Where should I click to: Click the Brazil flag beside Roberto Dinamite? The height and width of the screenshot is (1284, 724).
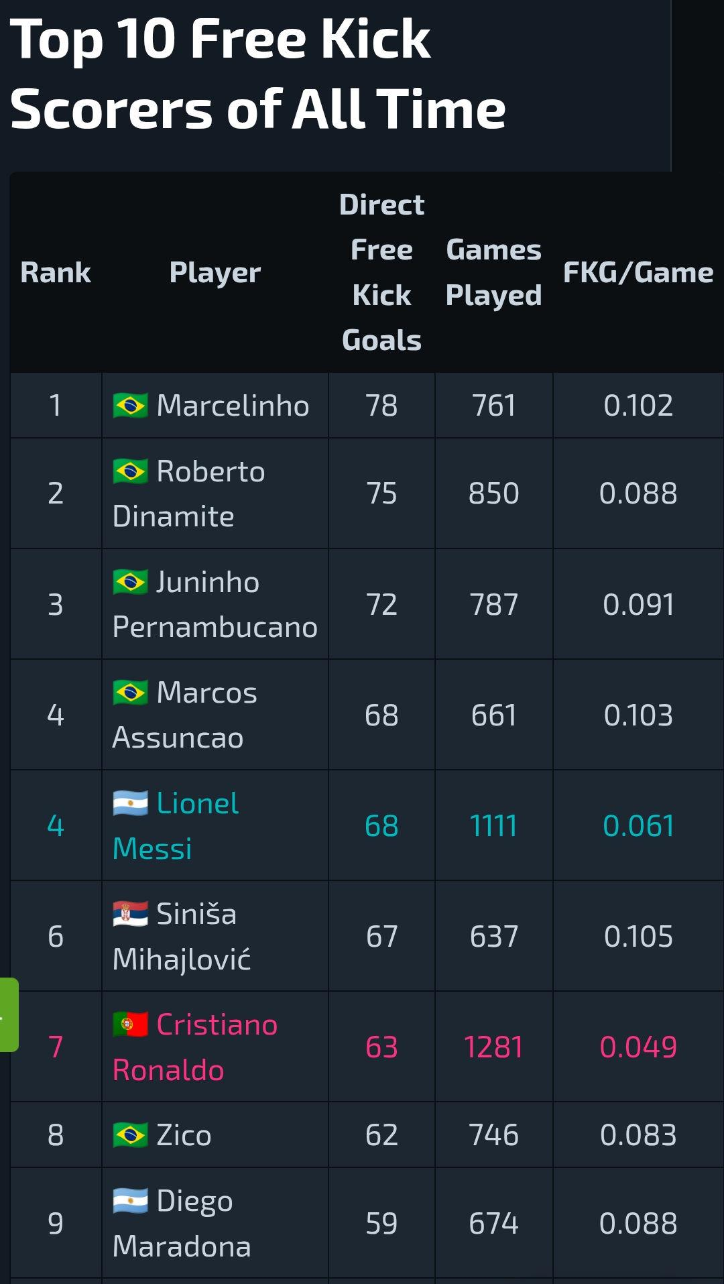click(130, 471)
